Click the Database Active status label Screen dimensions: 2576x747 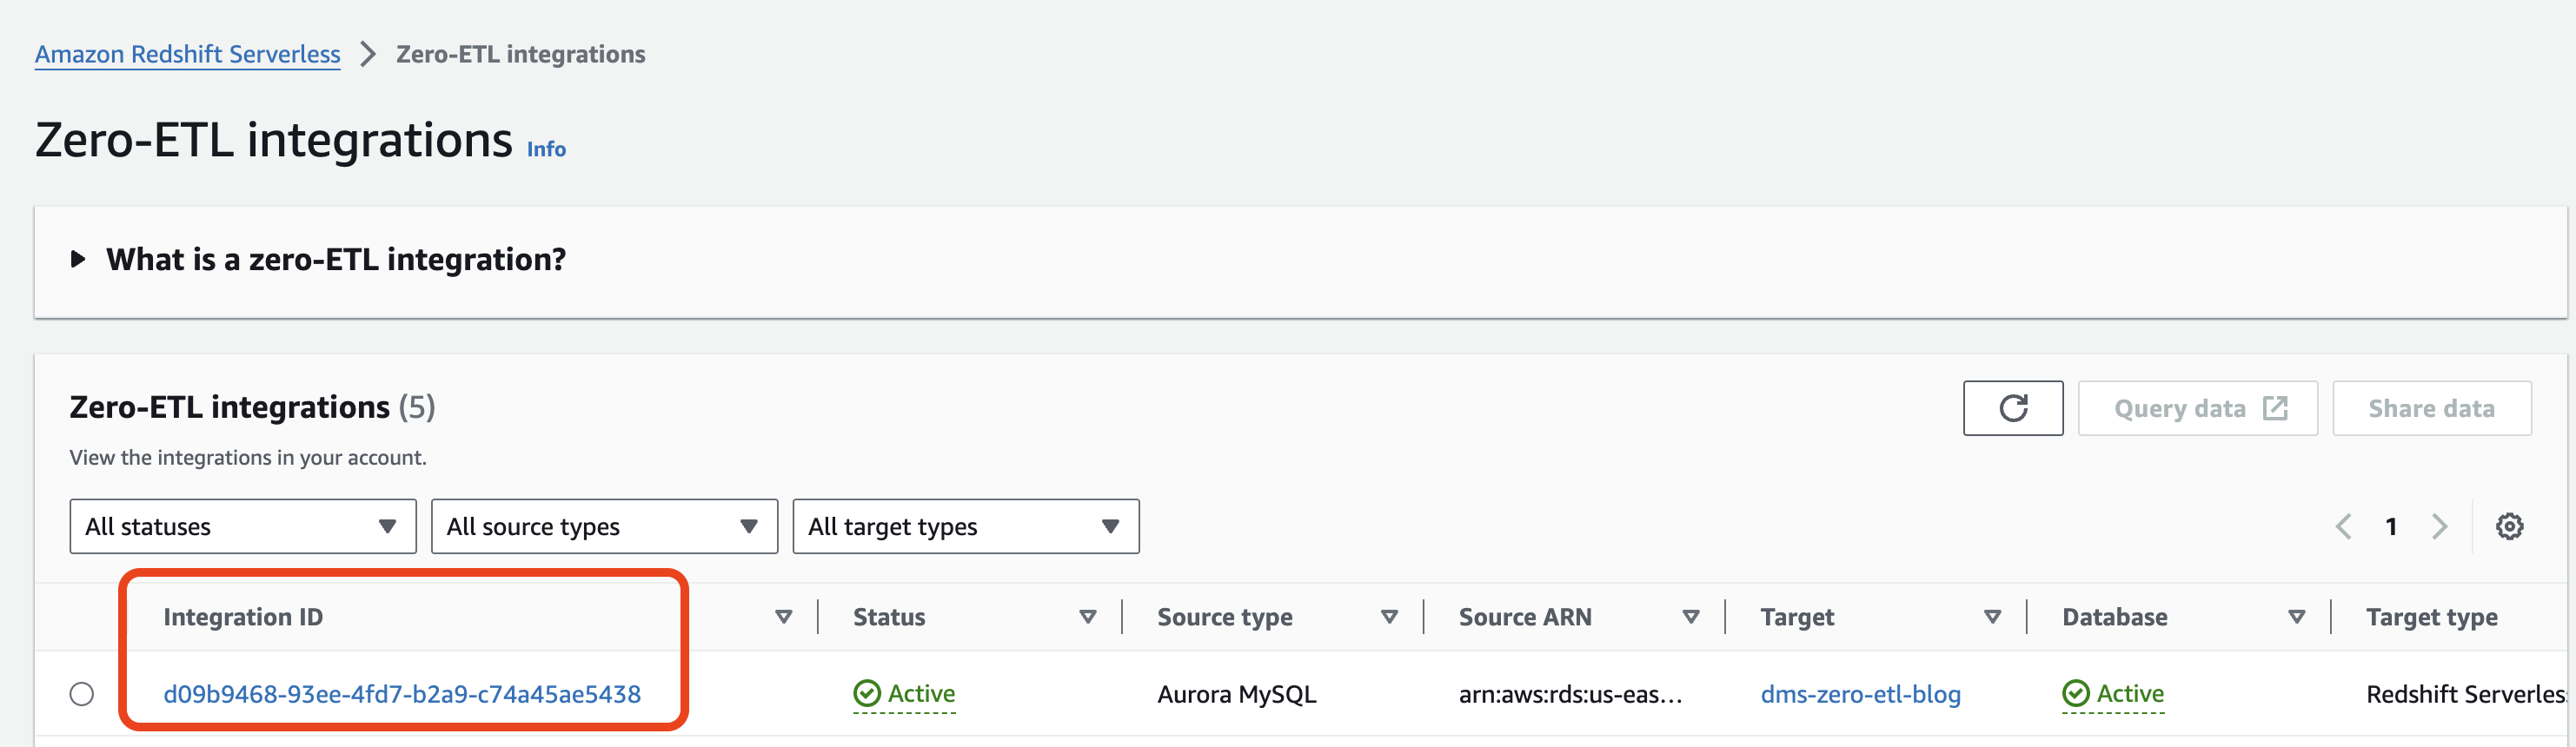[2130, 693]
